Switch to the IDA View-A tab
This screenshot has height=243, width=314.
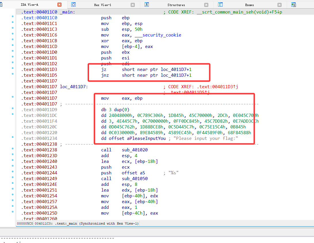click(x=29, y=5)
